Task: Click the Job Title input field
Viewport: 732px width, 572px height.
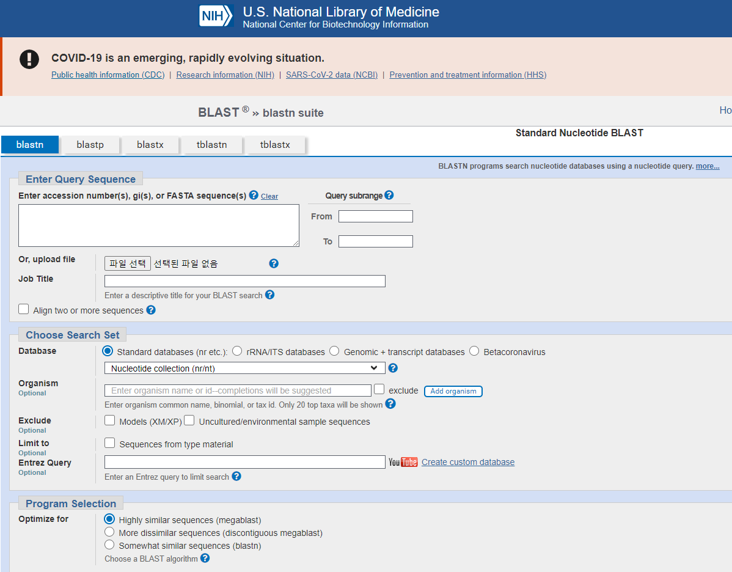Action: coord(245,280)
